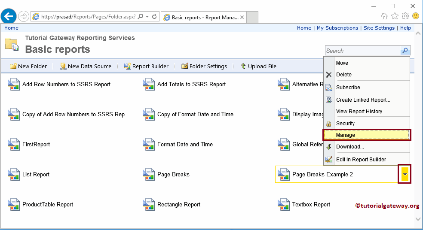Open browser settings gear icon
The image size is (423, 230).
(x=405, y=16)
